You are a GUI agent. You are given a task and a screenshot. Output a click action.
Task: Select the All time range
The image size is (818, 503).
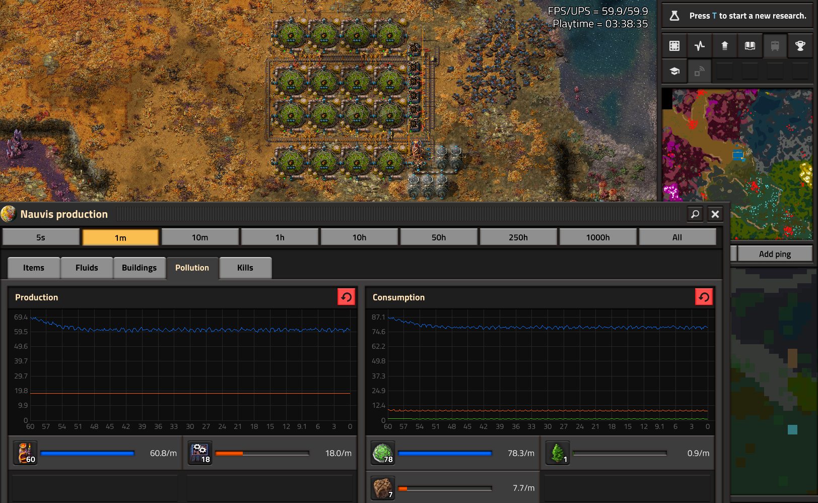coord(677,237)
